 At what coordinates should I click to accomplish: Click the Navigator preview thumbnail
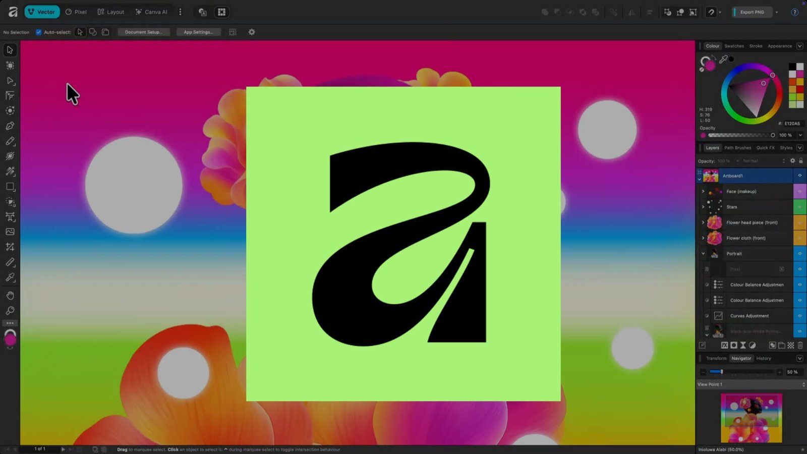751,418
